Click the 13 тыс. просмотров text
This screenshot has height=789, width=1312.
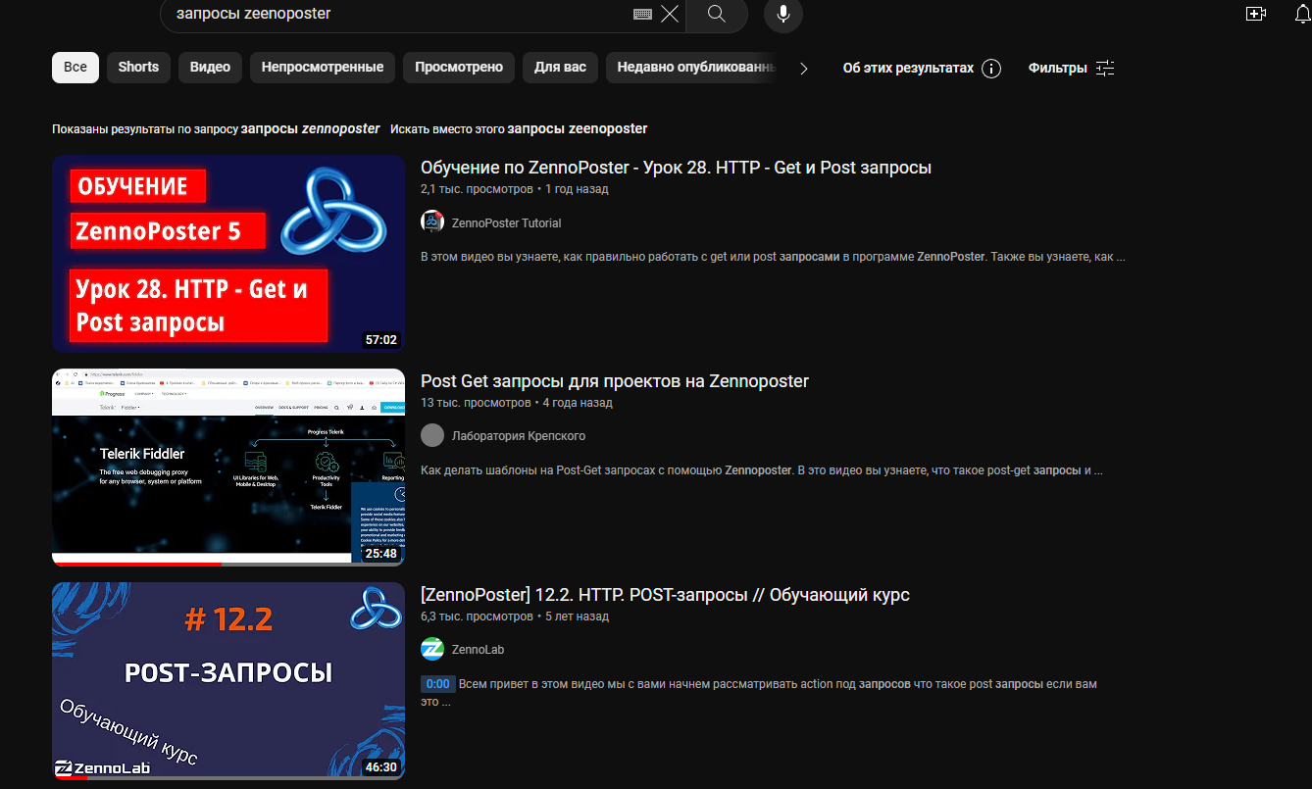click(476, 403)
